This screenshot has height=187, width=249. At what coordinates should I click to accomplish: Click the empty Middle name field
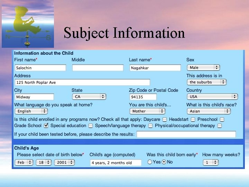pyautogui.click(x=98, y=68)
